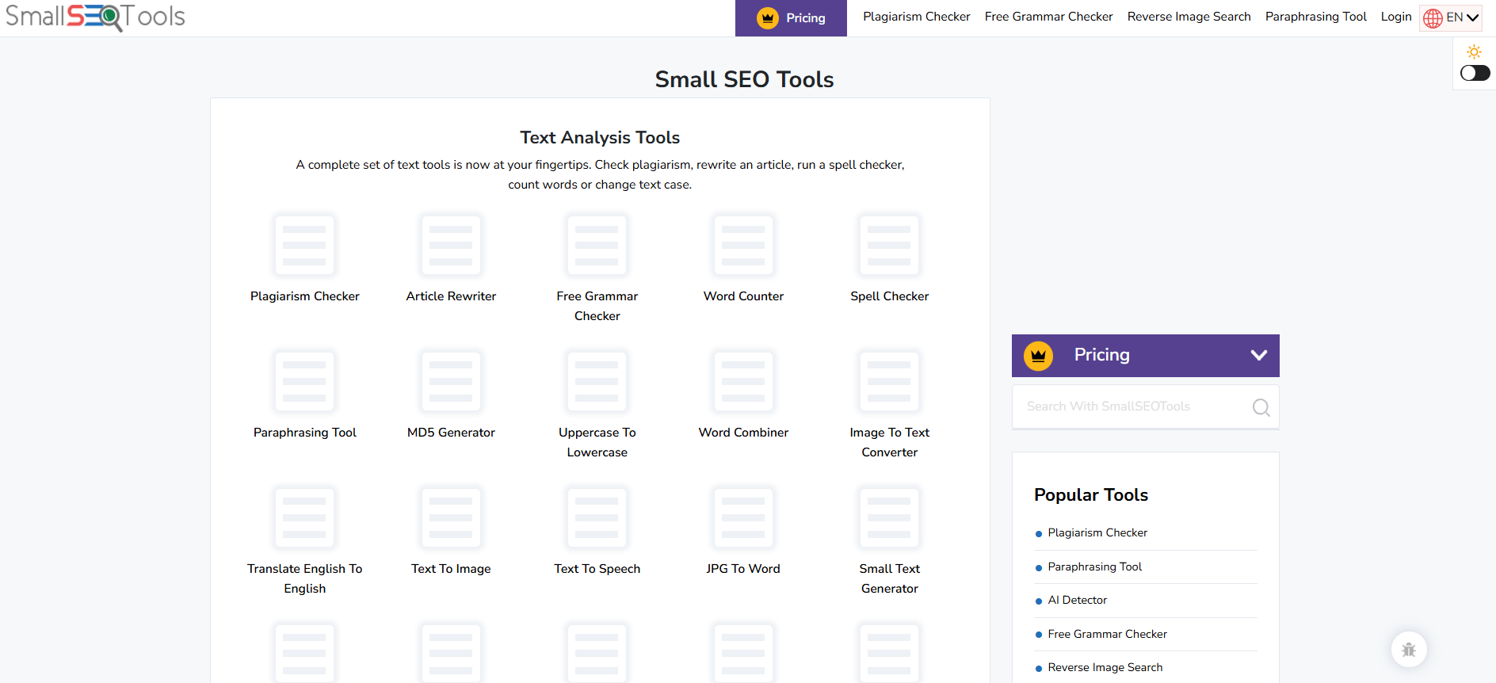Screen dimensions: 1496x683
Task: Click the MD5 Generator icon
Action: click(x=451, y=382)
